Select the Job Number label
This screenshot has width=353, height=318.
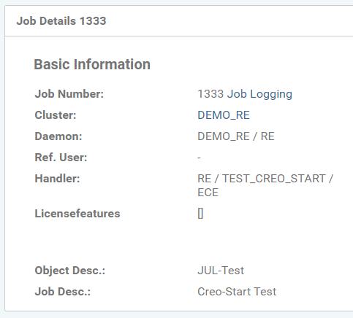[69, 94]
